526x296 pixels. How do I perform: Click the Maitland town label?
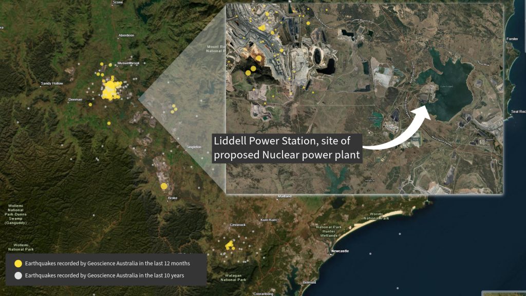click(285, 196)
